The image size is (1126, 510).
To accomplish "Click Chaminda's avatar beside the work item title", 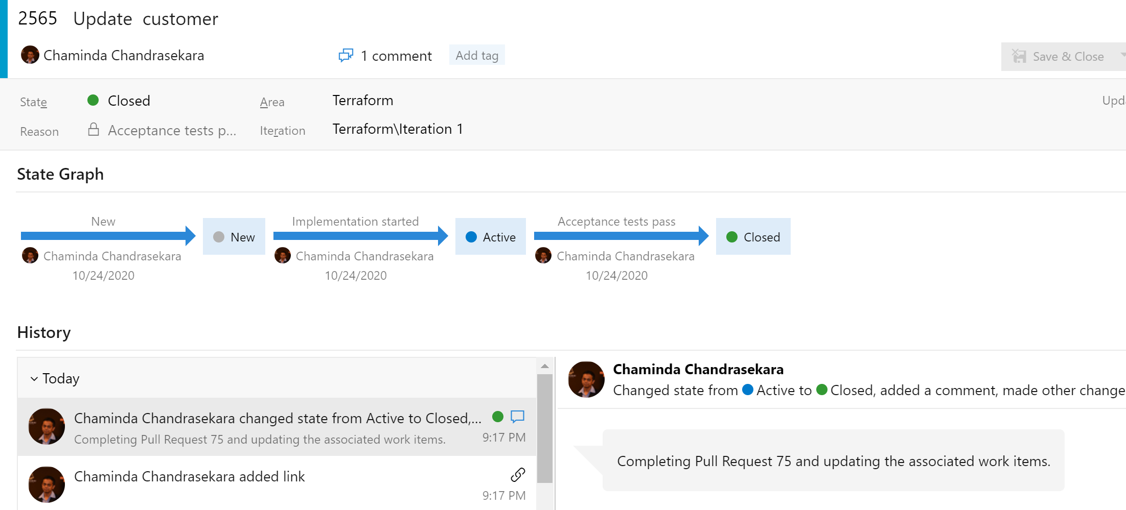I will coord(30,55).
